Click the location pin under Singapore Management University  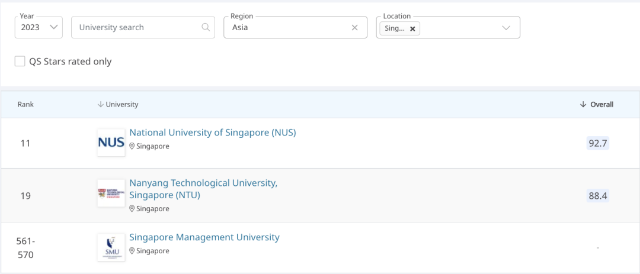pos(132,251)
